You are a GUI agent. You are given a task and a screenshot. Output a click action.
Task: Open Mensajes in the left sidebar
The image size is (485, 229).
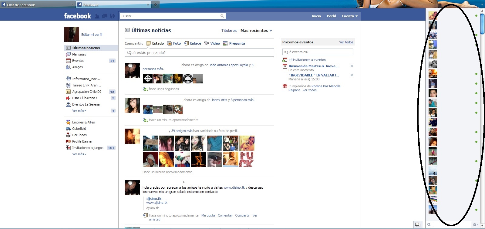[x=79, y=54]
